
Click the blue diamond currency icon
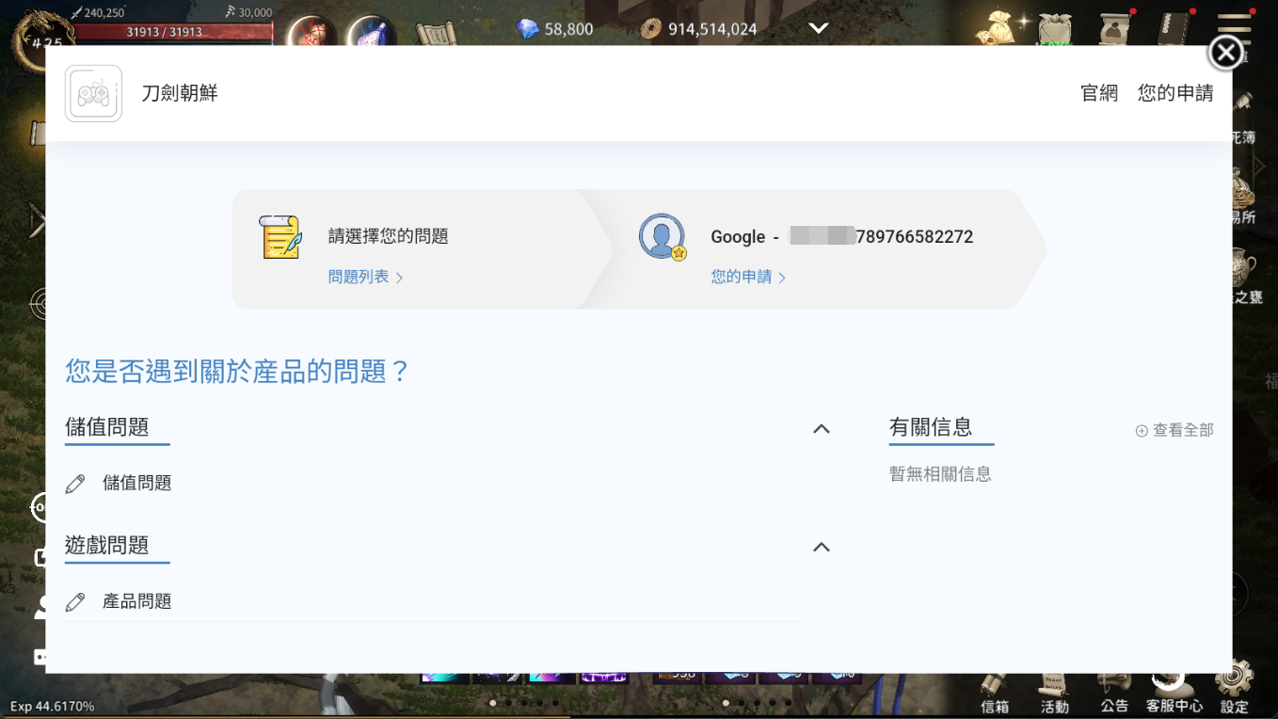point(528,29)
